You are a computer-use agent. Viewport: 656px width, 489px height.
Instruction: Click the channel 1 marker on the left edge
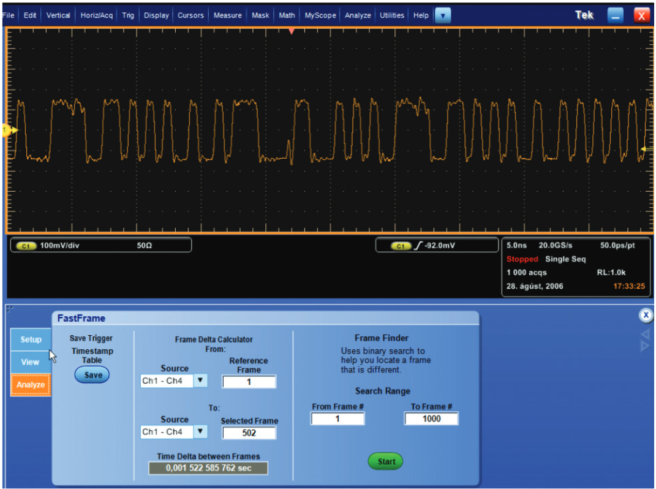coord(5,131)
